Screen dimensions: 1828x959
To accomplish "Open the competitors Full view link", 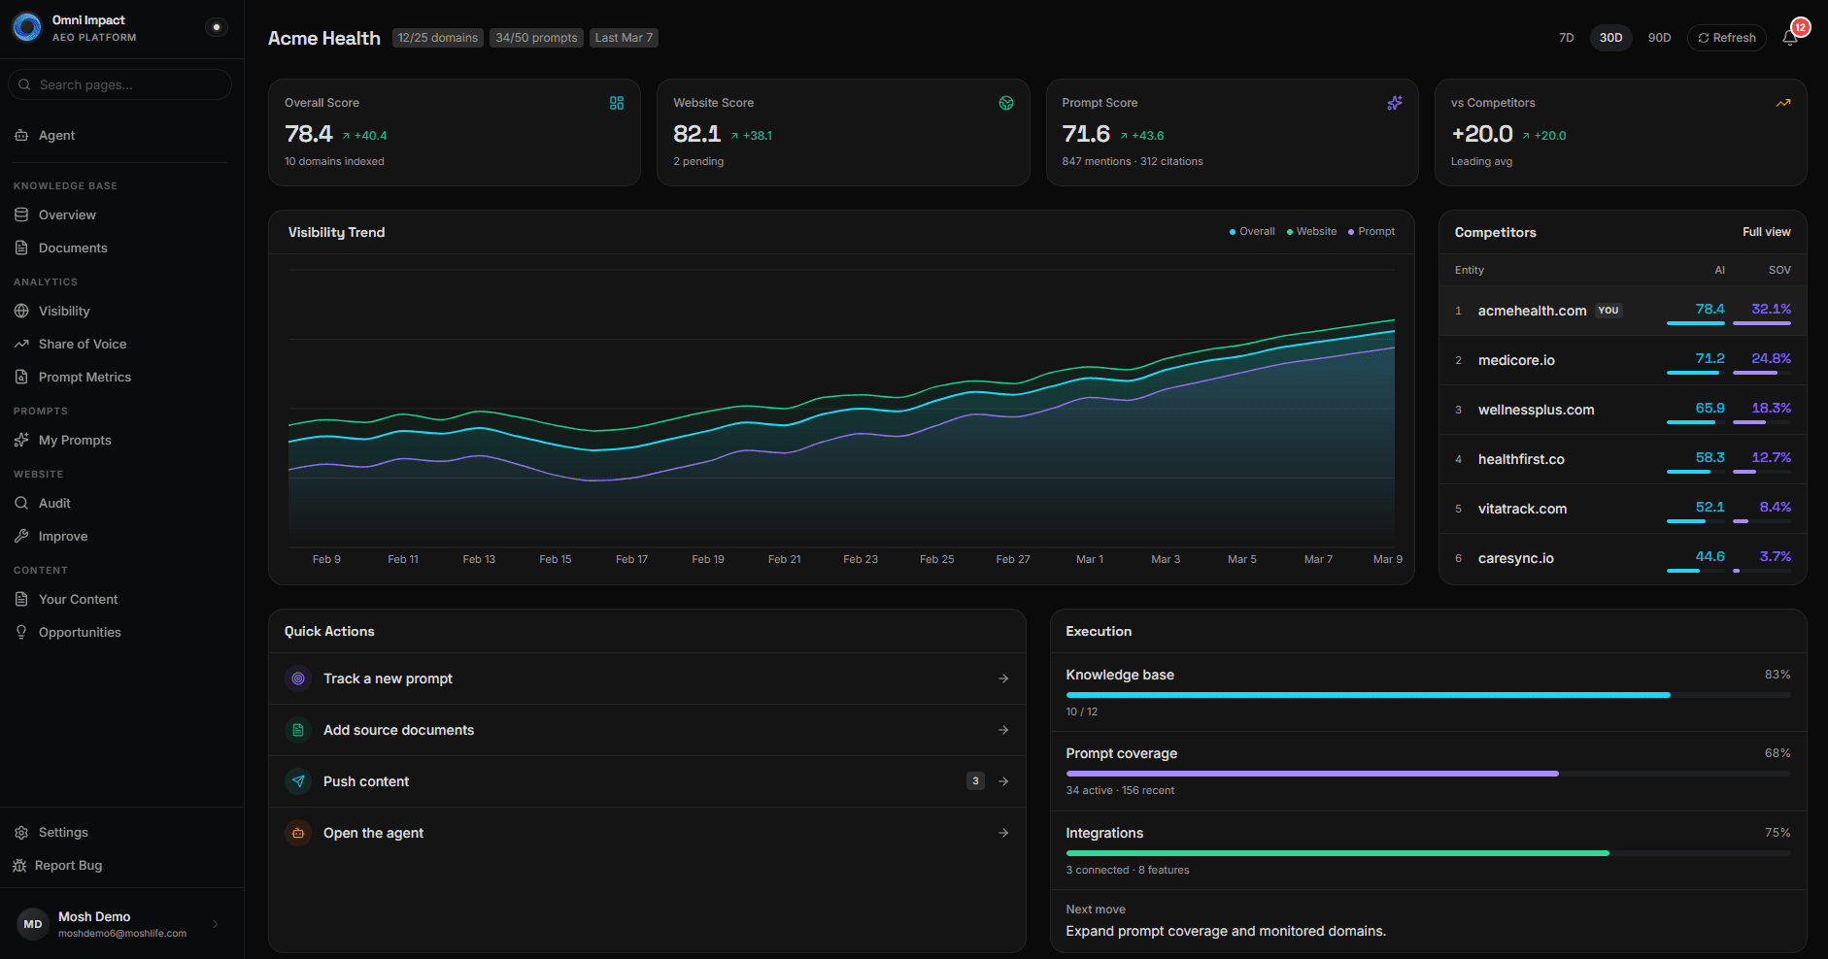I will pos(1767,232).
